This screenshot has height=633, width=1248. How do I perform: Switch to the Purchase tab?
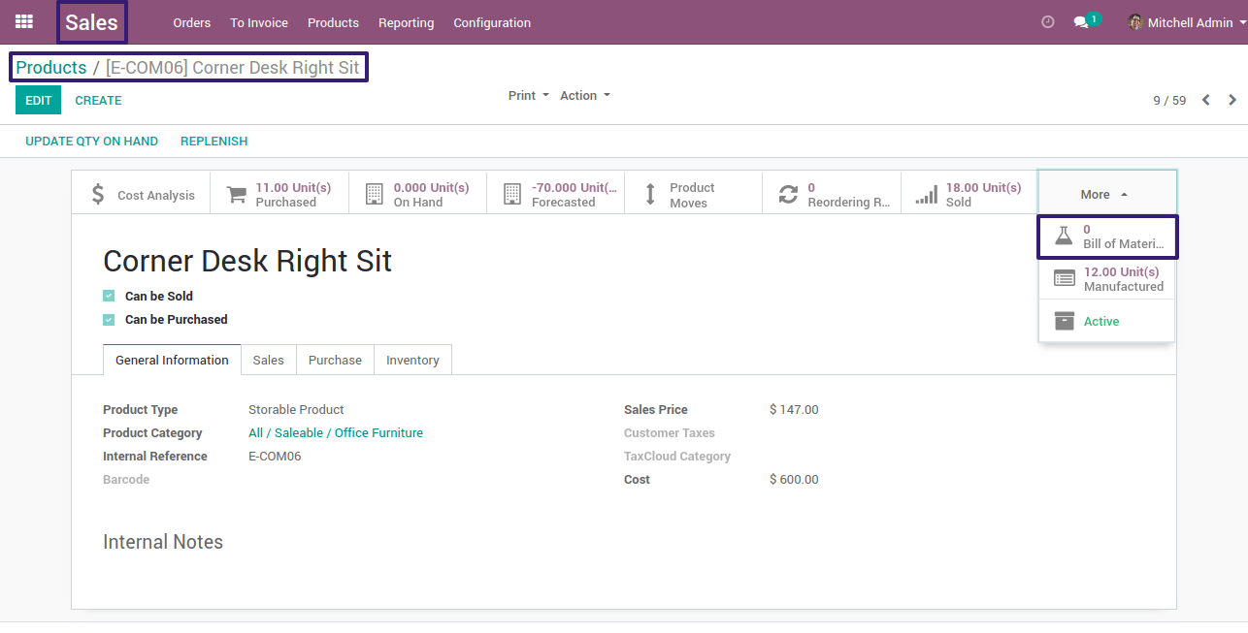click(335, 360)
